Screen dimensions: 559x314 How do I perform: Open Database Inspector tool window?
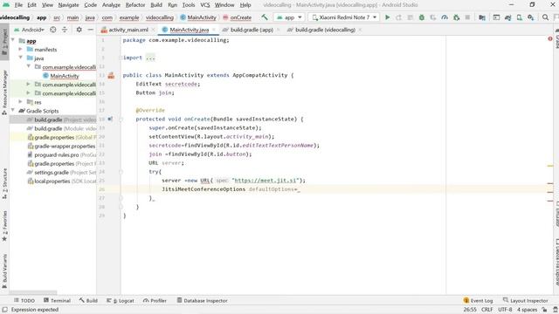[x=202, y=300]
